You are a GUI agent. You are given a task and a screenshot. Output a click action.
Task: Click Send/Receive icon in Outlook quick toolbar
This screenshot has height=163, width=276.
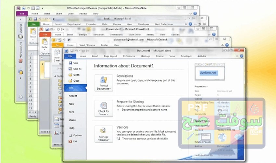tap(59, 40)
